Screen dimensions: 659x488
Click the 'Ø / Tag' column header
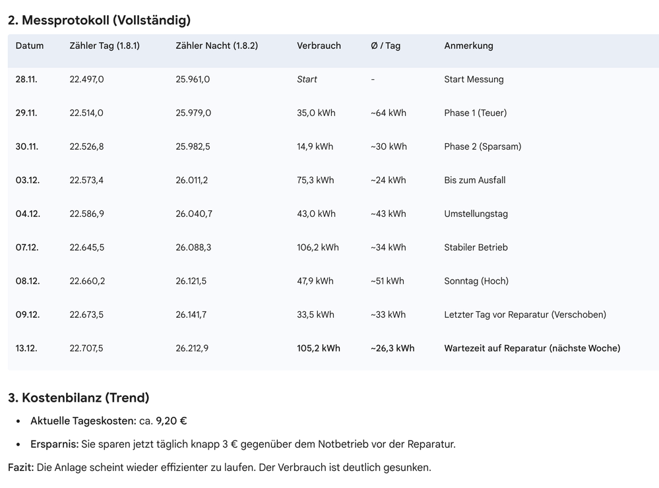(x=385, y=46)
